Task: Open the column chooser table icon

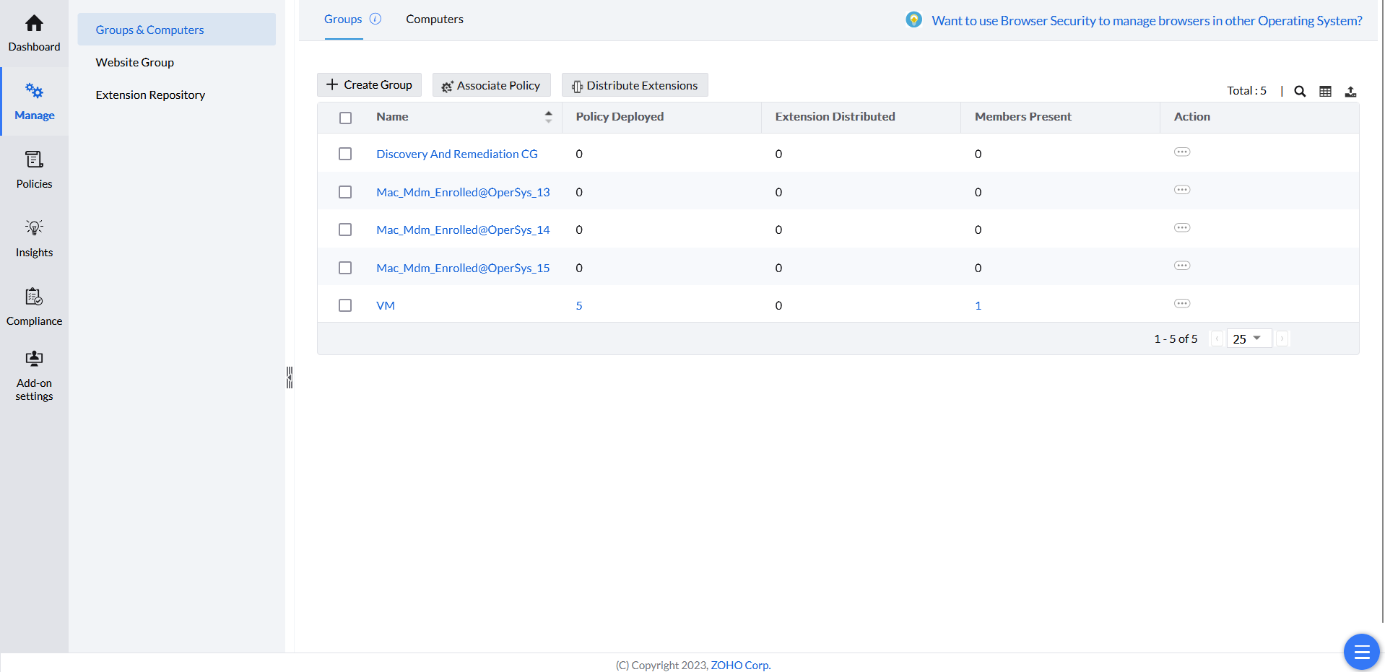Action: 1325,92
